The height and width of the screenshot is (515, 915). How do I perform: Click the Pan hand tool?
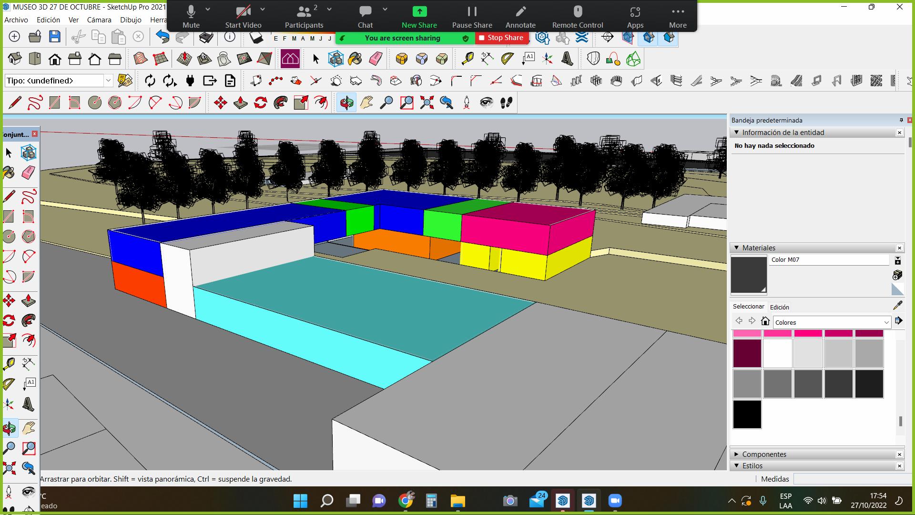[x=366, y=103]
